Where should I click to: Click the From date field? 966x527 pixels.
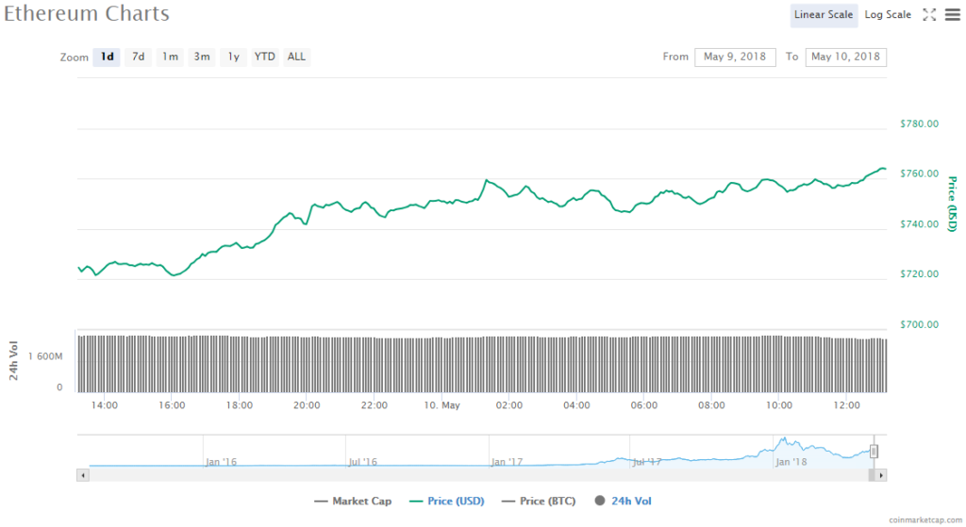(735, 57)
